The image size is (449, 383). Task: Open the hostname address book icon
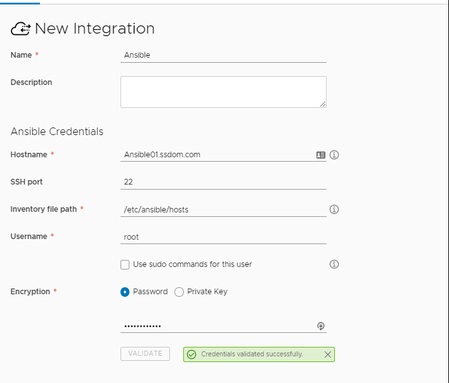pyautogui.click(x=321, y=155)
